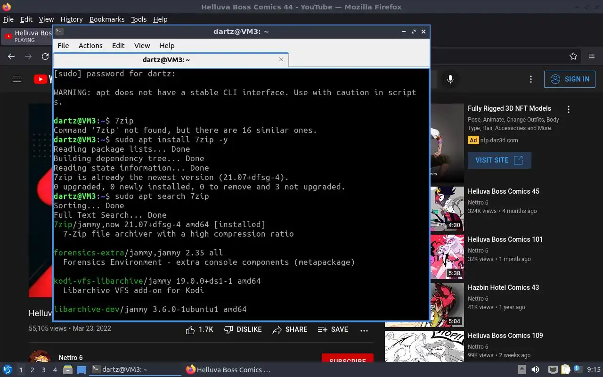This screenshot has width=603, height=377.
Task: Open Firefox application hamburger menu
Action: (x=592, y=56)
